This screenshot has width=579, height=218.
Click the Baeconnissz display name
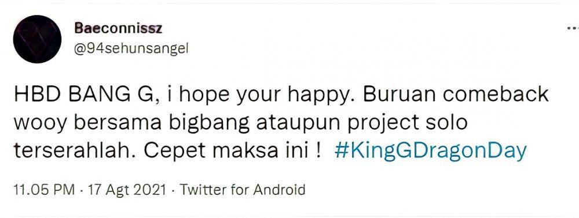coord(118,28)
